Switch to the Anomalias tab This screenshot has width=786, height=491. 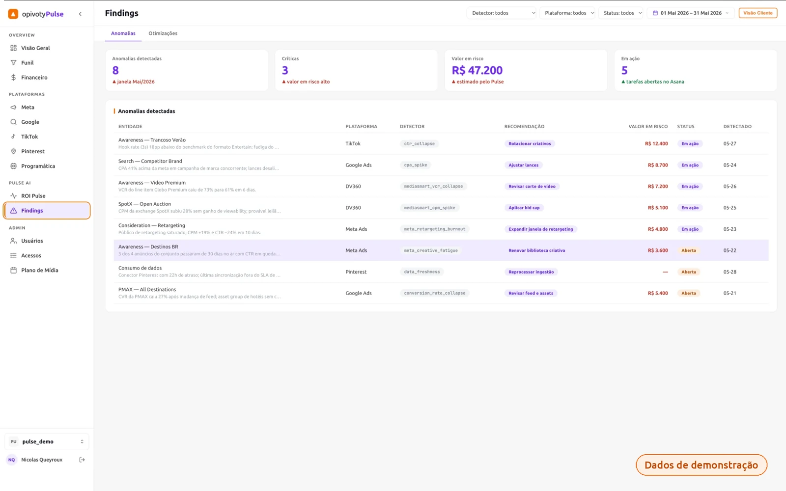coord(123,33)
